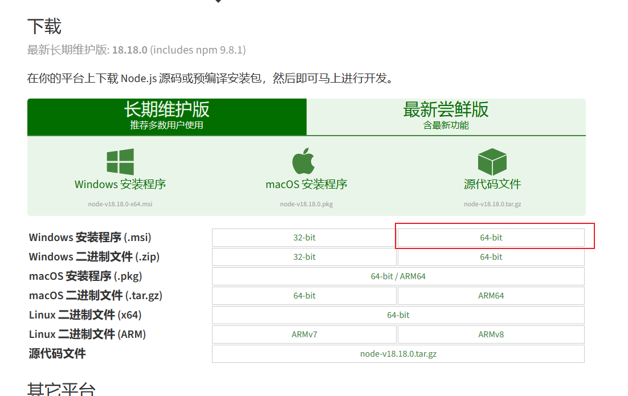The image size is (628, 396).
Task: Download 64-bit Windows .zip binary
Action: tap(491, 257)
